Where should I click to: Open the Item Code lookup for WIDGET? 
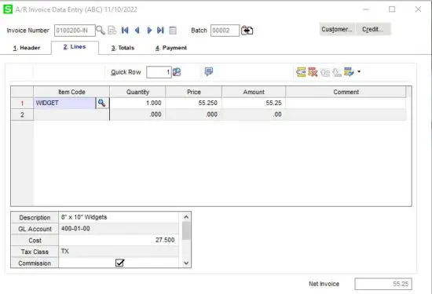coord(102,103)
